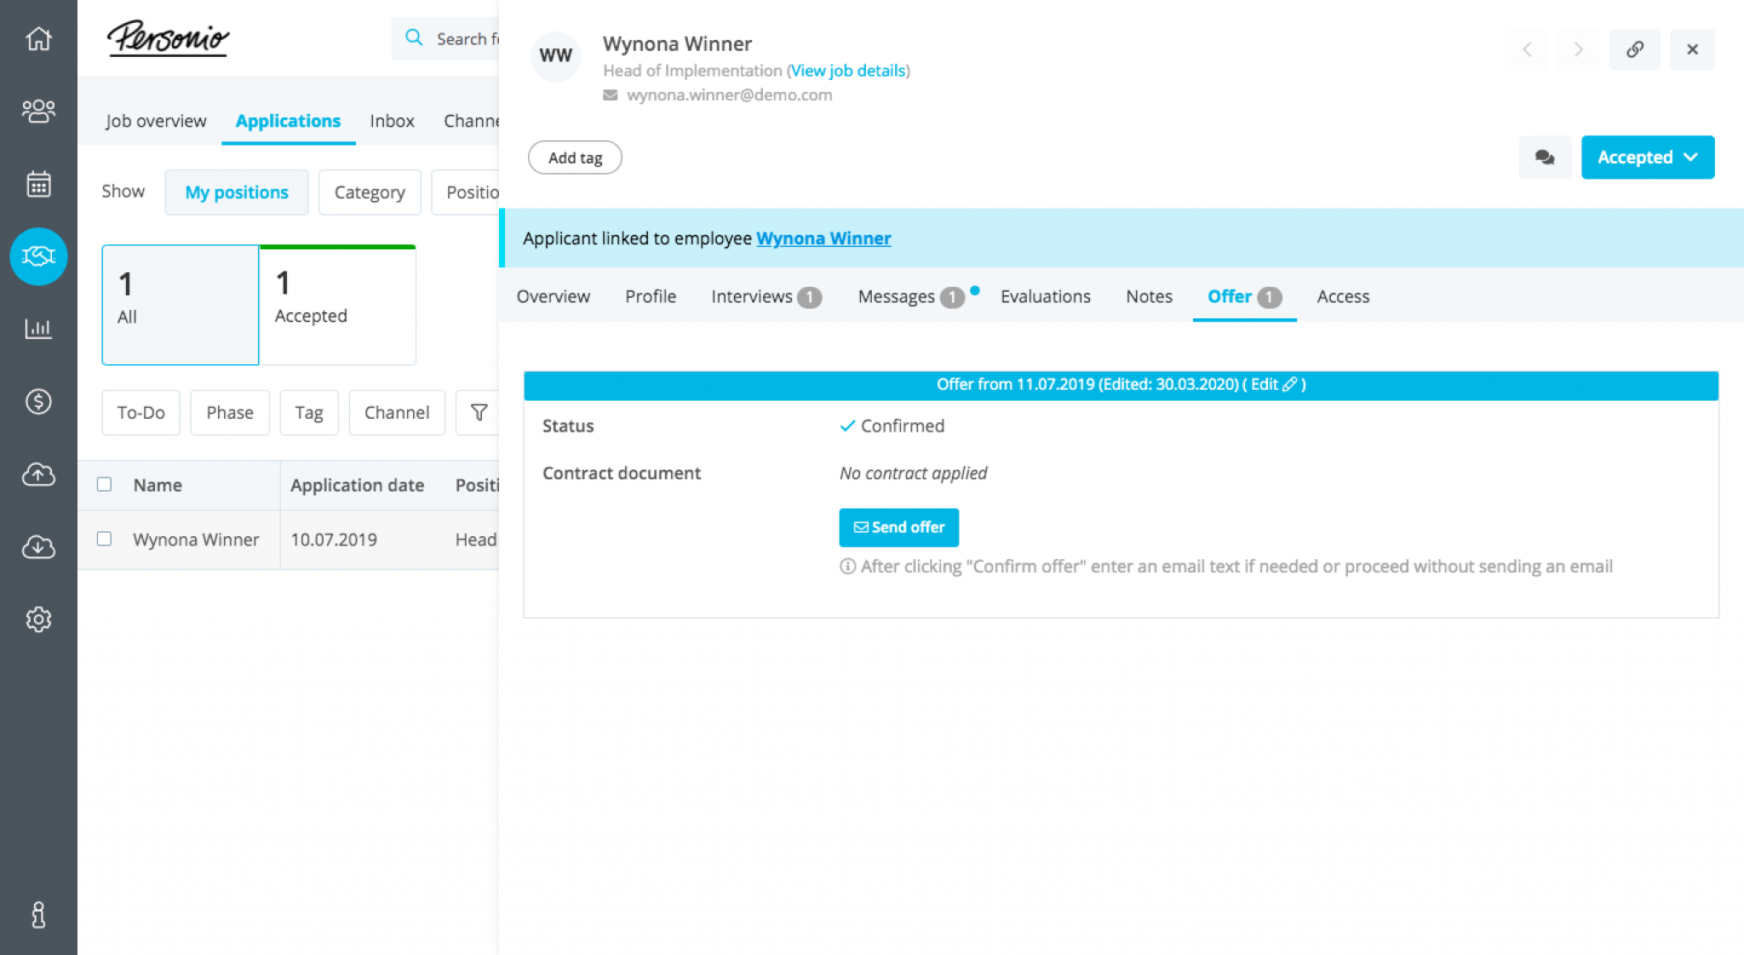Click the Recruiting handshake icon
This screenshot has width=1744, height=955.
38,256
